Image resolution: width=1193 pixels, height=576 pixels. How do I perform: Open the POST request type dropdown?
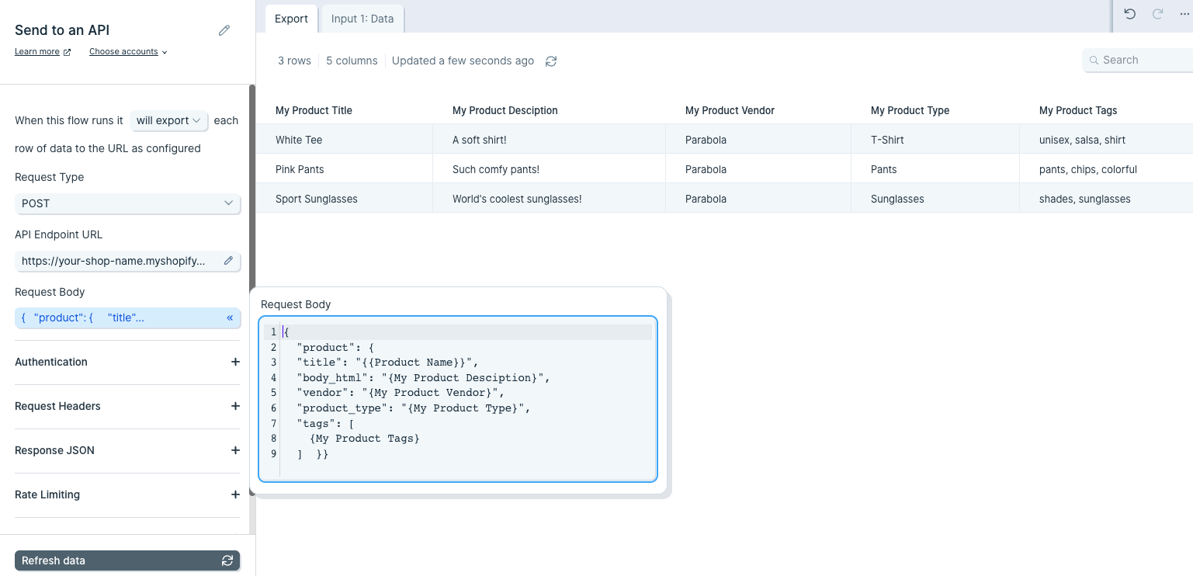127,203
